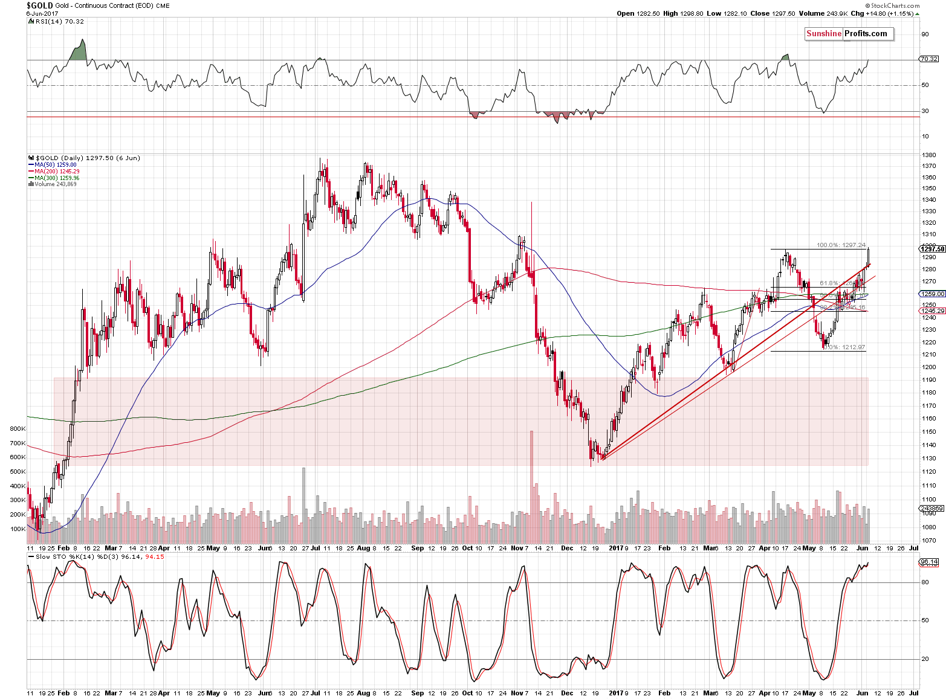The height and width of the screenshot is (699, 946).
Task: Click the 1380 label on the price axis
Action: coord(929,155)
